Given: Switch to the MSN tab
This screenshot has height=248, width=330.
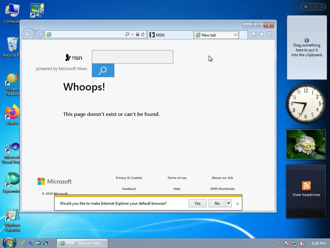Looking at the screenshot, I should pyautogui.click(x=170, y=35).
